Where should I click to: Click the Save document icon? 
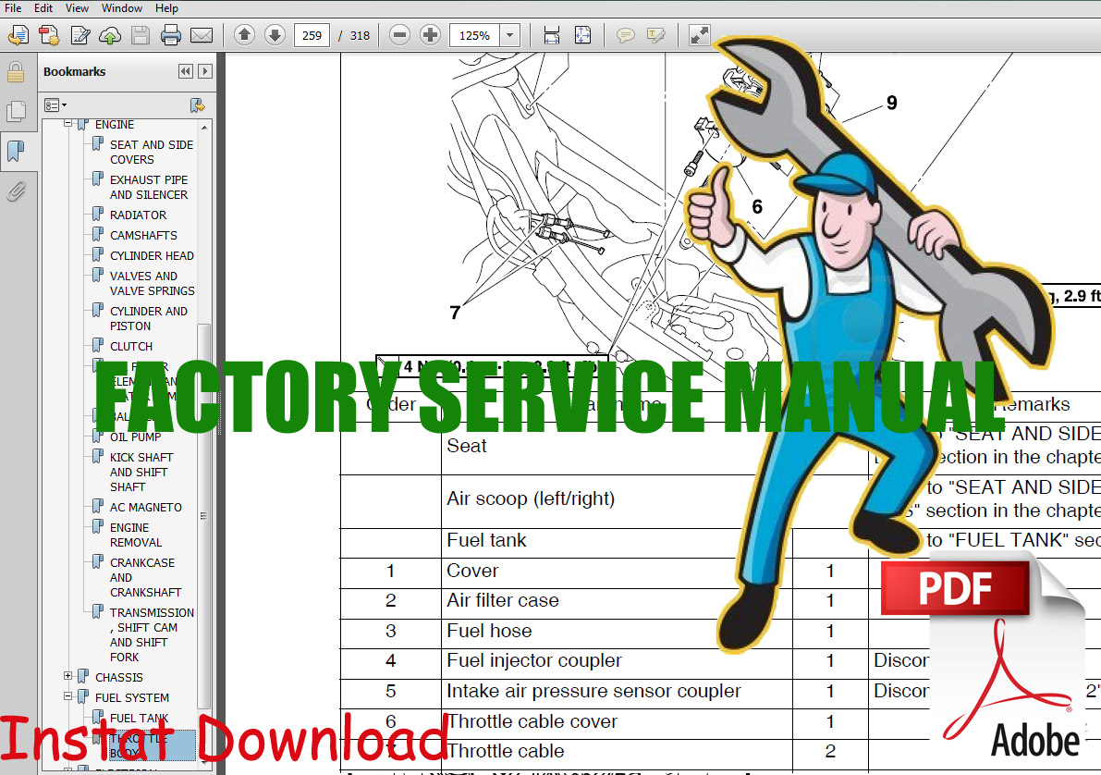tap(141, 35)
